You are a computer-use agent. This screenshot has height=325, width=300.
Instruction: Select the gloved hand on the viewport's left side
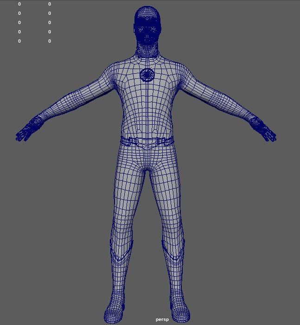click(30, 130)
